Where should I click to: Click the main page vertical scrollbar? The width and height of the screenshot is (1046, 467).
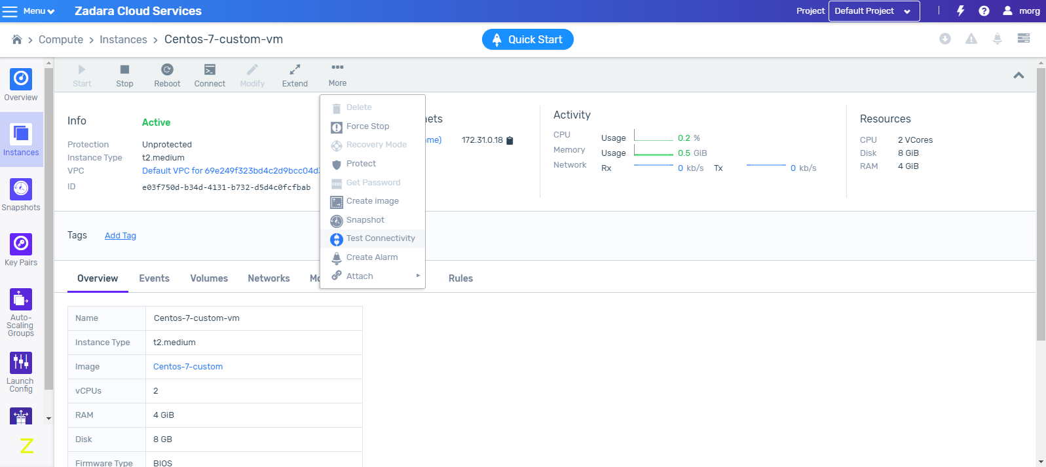click(1041, 203)
